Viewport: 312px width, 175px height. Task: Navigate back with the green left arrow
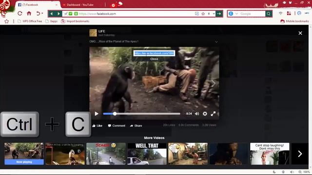point(52,14)
